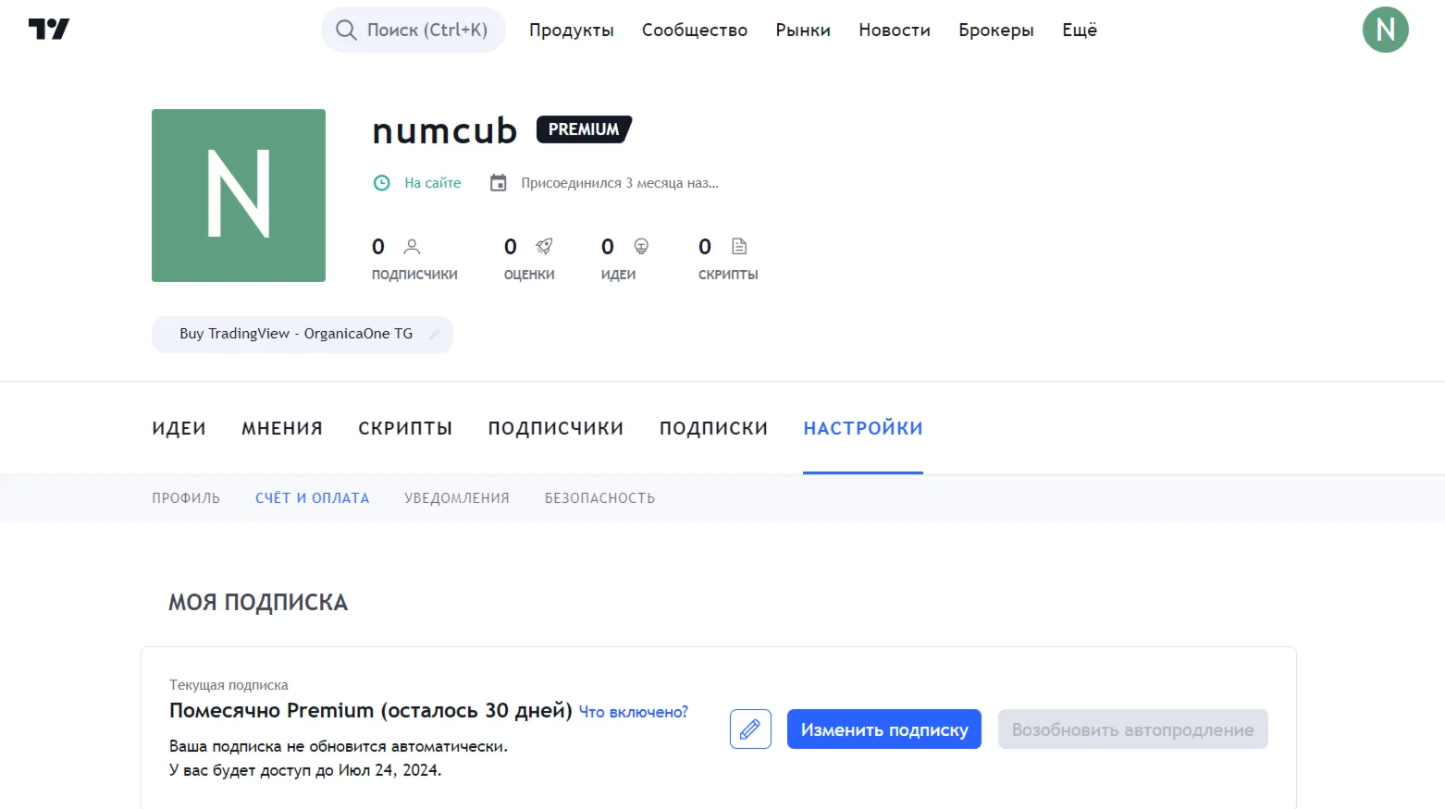Open the Ещё menu
Viewport: 1445px width, 809px height.
[1080, 31]
